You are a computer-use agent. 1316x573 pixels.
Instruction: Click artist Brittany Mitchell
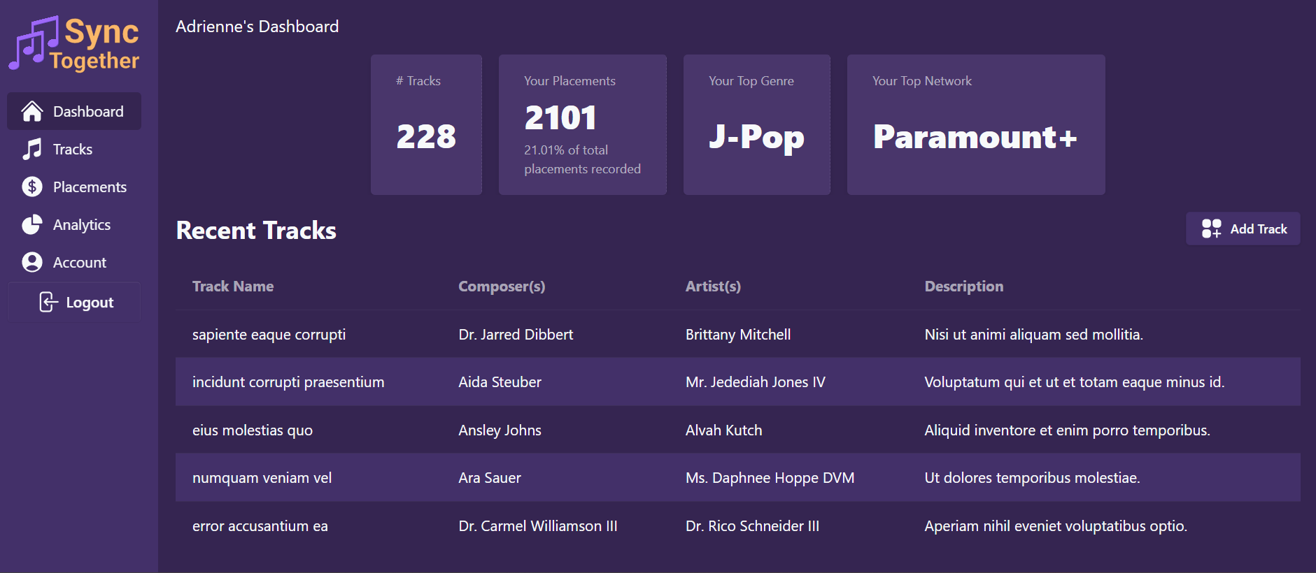(x=738, y=335)
